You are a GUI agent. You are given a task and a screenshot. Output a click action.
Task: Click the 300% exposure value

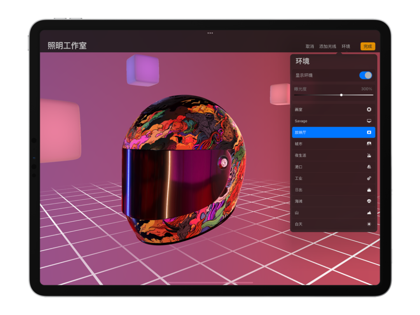[x=366, y=89]
